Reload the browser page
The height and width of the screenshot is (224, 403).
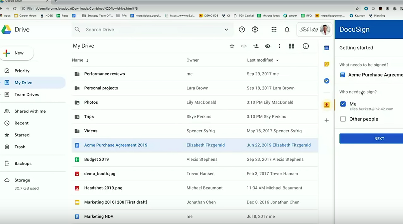[15, 8]
